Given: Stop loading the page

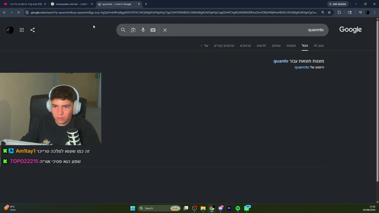Looking at the screenshot, I should pyautogui.click(x=18, y=12).
